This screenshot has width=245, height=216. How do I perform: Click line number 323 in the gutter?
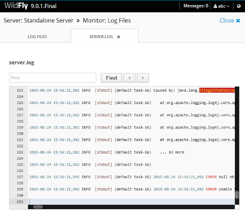(20, 152)
